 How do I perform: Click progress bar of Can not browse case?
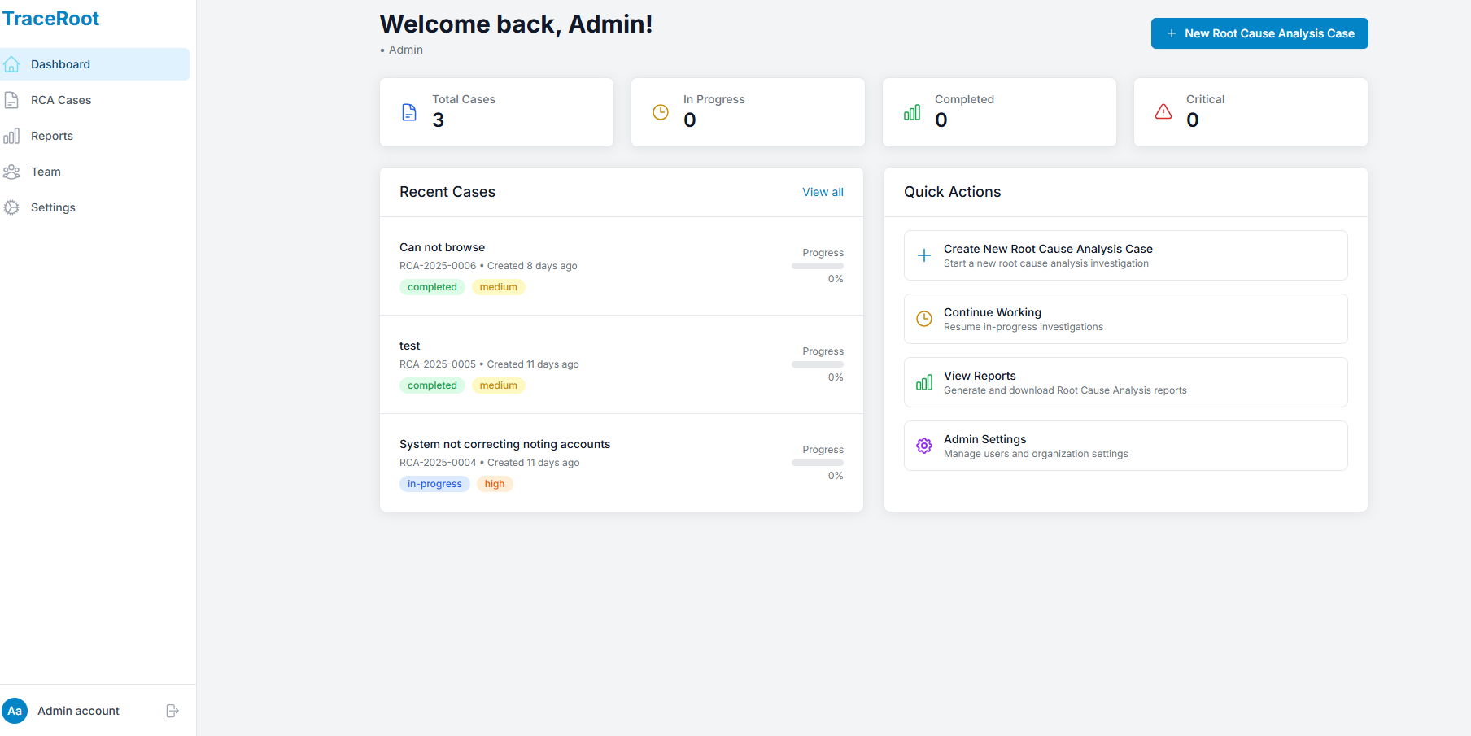coord(817,266)
